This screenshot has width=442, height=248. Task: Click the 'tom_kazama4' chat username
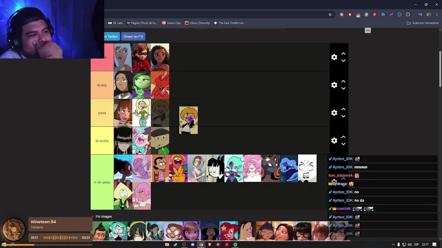pyautogui.click(x=340, y=176)
